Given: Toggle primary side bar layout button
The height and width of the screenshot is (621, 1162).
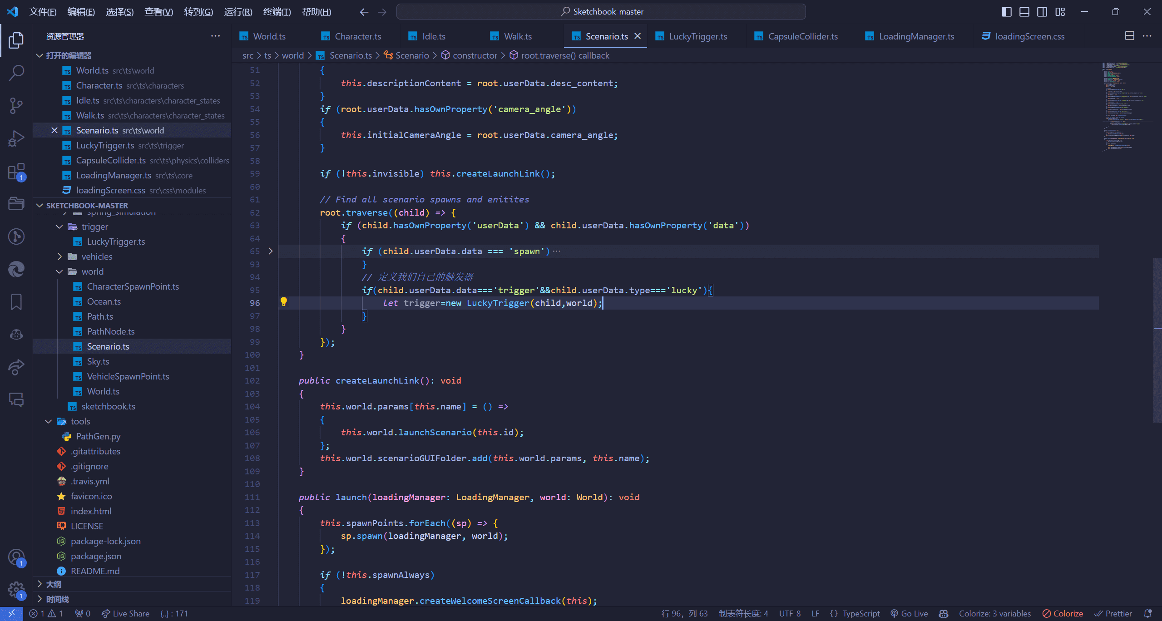Looking at the screenshot, I should (x=1006, y=12).
